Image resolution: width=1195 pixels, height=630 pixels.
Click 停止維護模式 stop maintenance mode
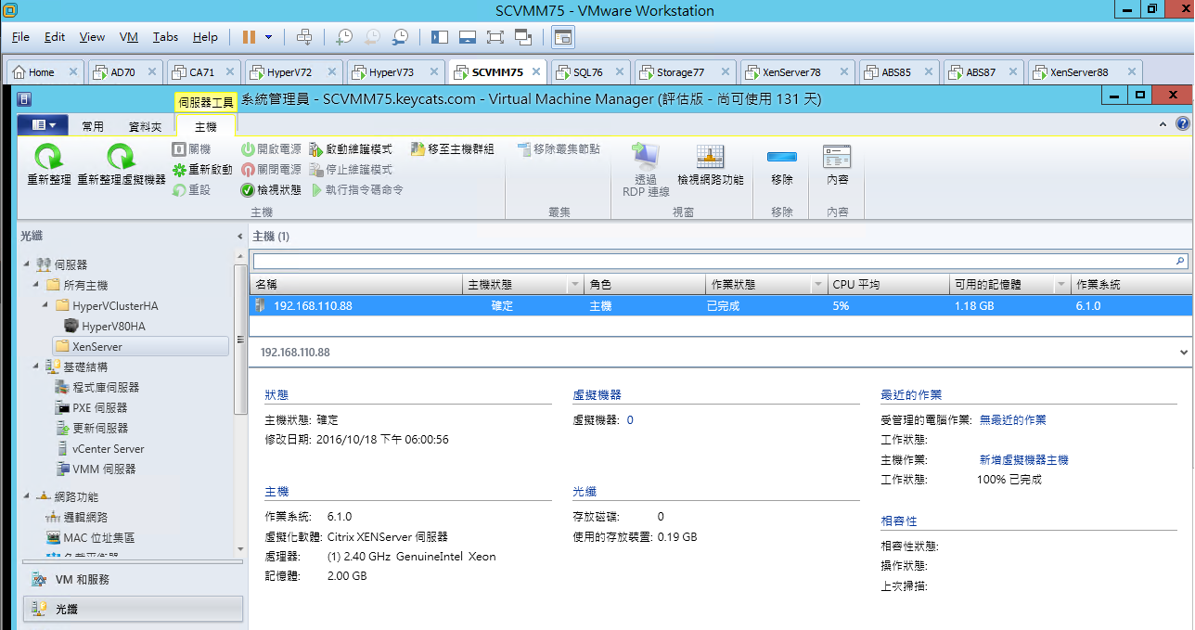[x=351, y=170]
